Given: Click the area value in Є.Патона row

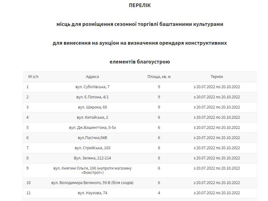Looking at the screenshot, I should coord(159,97).
